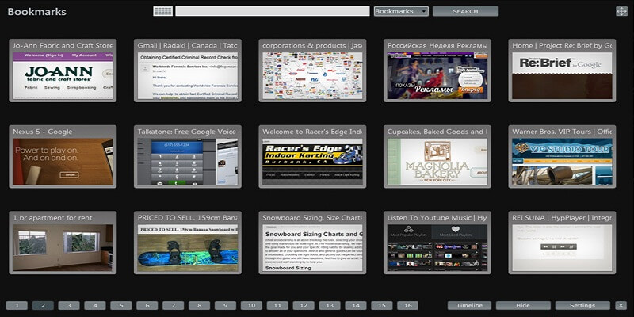Image resolution: width=634 pixels, height=317 pixels.
Task: Open the Project Re: Brief by Google thumbnail
Action: click(x=563, y=75)
